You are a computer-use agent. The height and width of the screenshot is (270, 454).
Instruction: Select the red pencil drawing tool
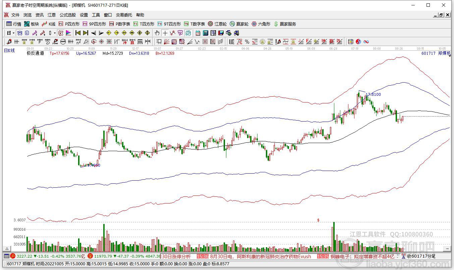point(9,42)
